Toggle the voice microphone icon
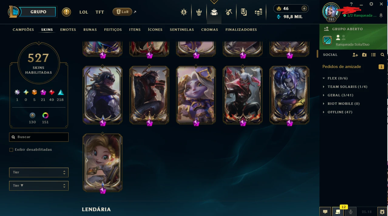The height and width of the screenshot is (216, 388). coord(351,212)
